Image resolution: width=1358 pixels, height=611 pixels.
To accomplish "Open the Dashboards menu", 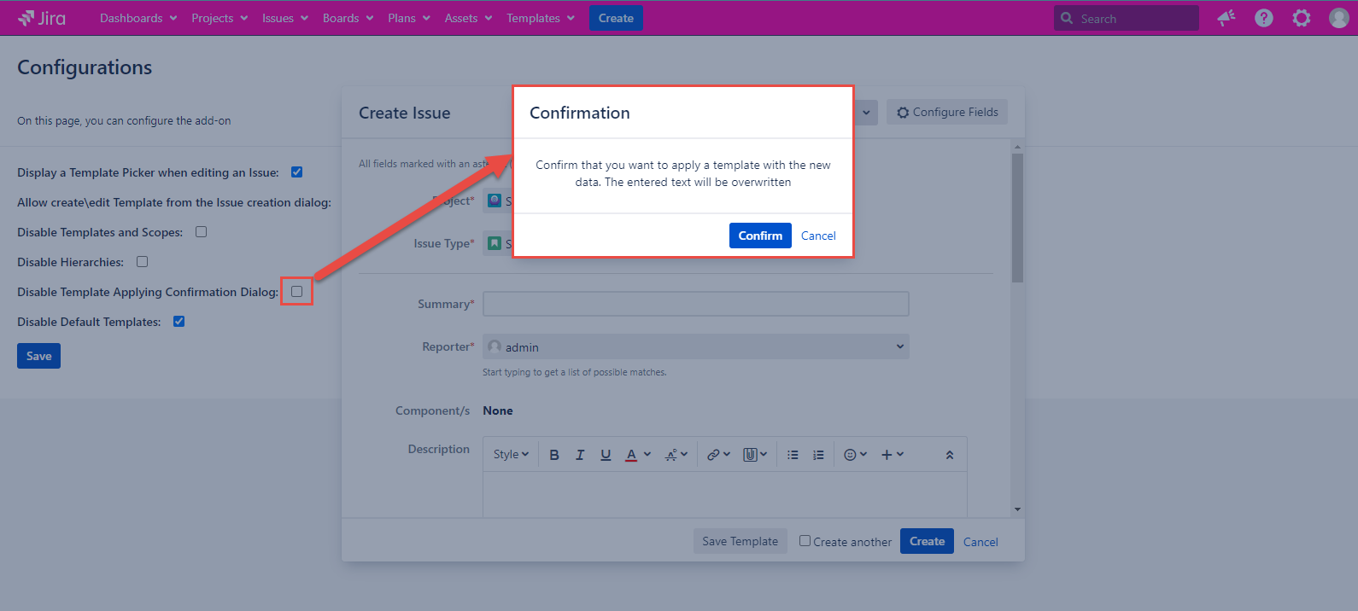I will pyautogui.click(x=138, y=18).
